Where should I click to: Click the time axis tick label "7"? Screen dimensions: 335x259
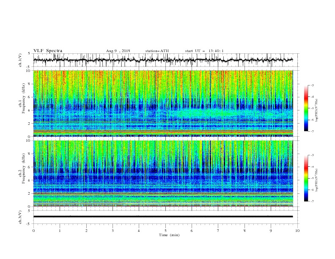[x=218, y=231]
